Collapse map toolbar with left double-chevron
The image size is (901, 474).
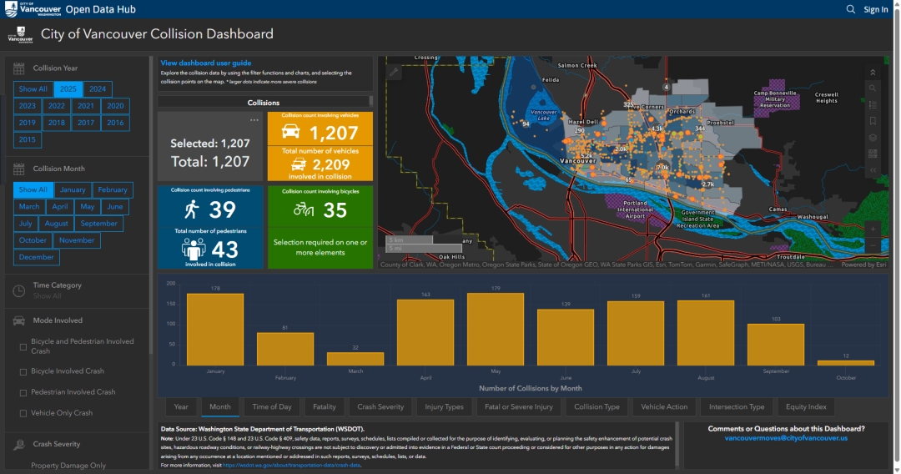pos(873,170)
